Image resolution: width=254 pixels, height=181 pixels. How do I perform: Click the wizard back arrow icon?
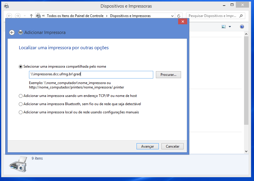pos(12,33)
